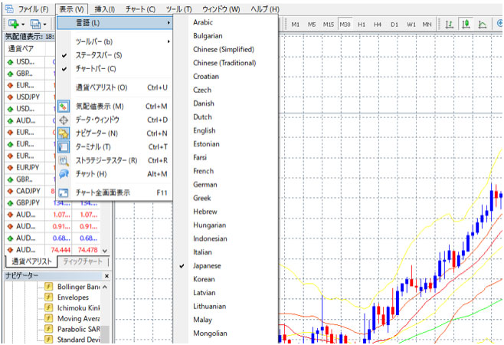Click the Envelopes indicator icon
The width and height of the screenshot is (504, 345).
[48, 297]
